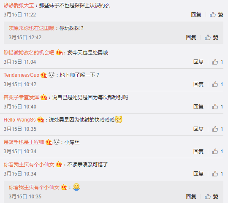
Task: Like the 我今天也是处男哦 comment
Action: tap(217, 62)
